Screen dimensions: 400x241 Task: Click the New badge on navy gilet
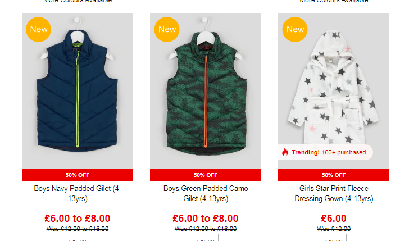pyautogui.click(x=39, y=29)
